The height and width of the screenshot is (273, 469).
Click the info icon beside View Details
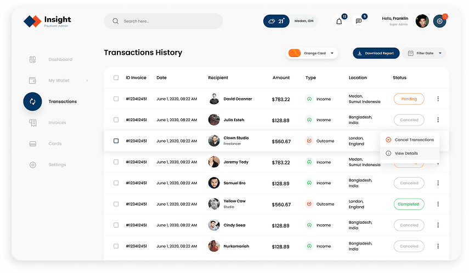pyautogui.click(x=388, y=153)
